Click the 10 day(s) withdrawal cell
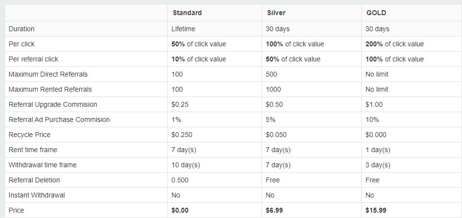The image size is (462, 218). point(185,165)
